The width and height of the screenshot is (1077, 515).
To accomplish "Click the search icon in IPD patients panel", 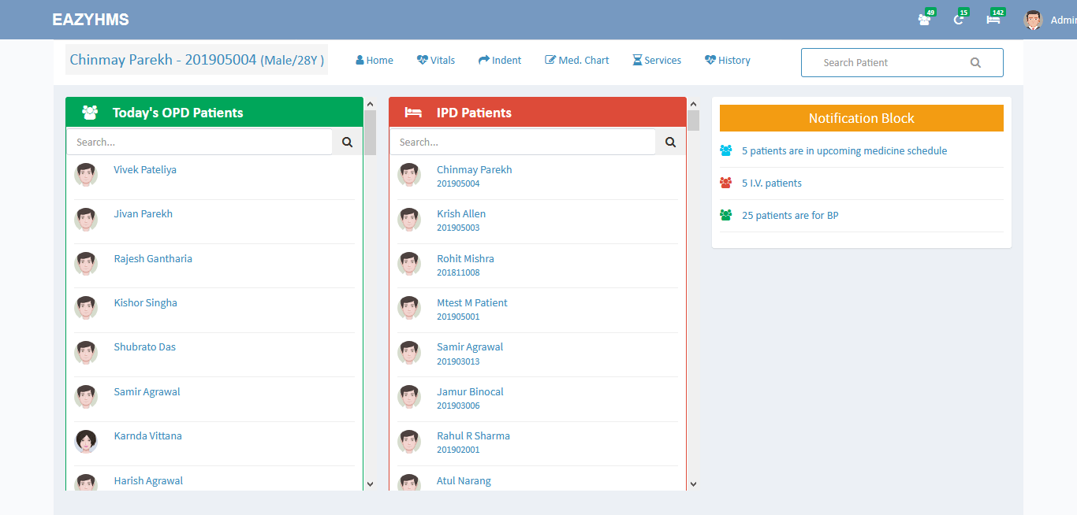I will pos(670,143).
